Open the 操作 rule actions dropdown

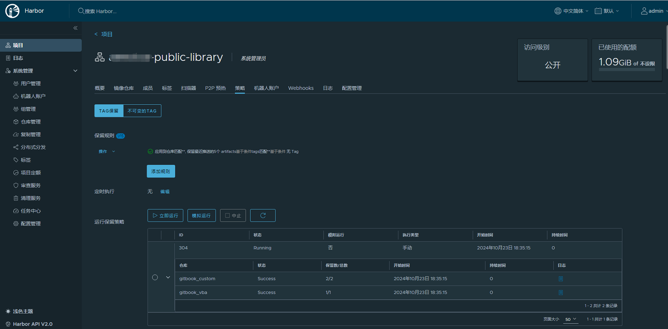coord(107,152)
